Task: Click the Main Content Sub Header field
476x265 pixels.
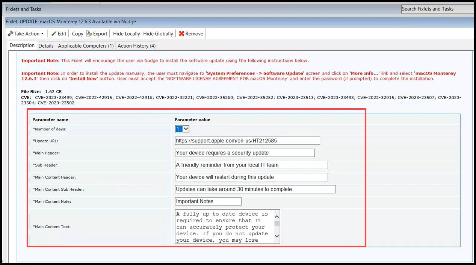Action: coord(255,189)
